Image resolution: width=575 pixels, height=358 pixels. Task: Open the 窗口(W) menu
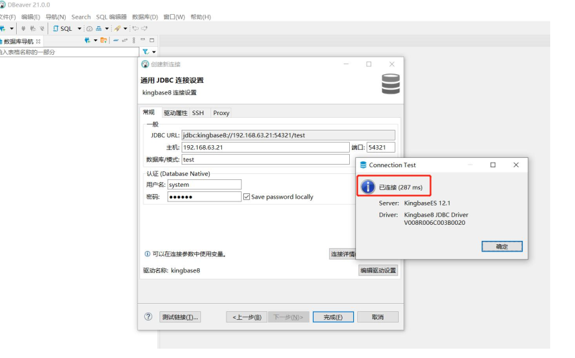pyautogui.click(x=174, y=17)
